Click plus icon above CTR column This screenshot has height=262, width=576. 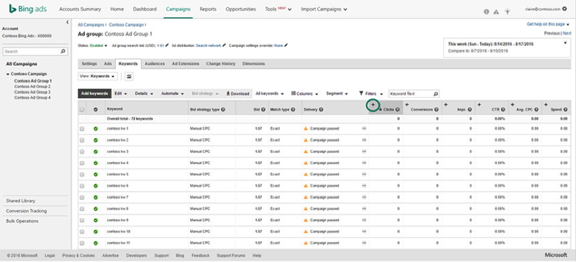coord(480,105)
